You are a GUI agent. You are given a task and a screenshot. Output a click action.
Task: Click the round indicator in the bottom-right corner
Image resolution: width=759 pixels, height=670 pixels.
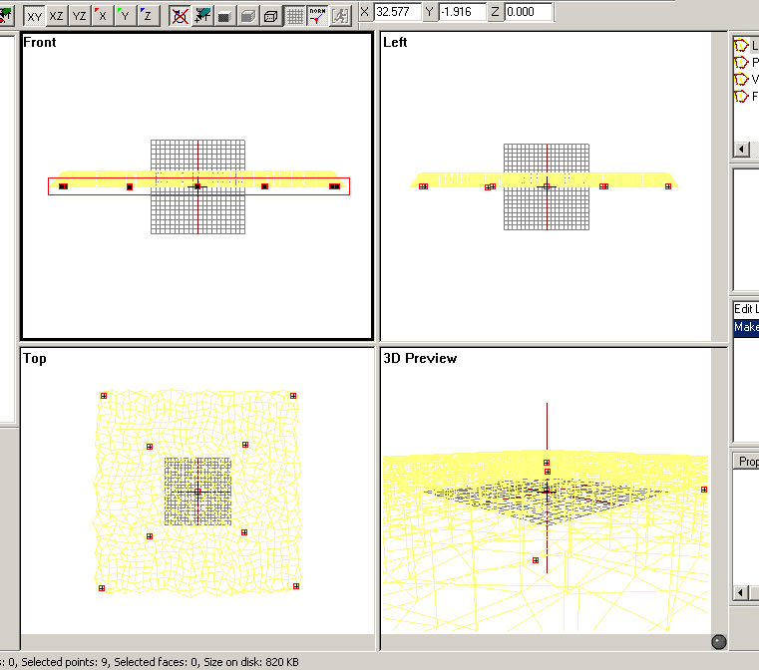pyautogui.click(x=718, y=642)
